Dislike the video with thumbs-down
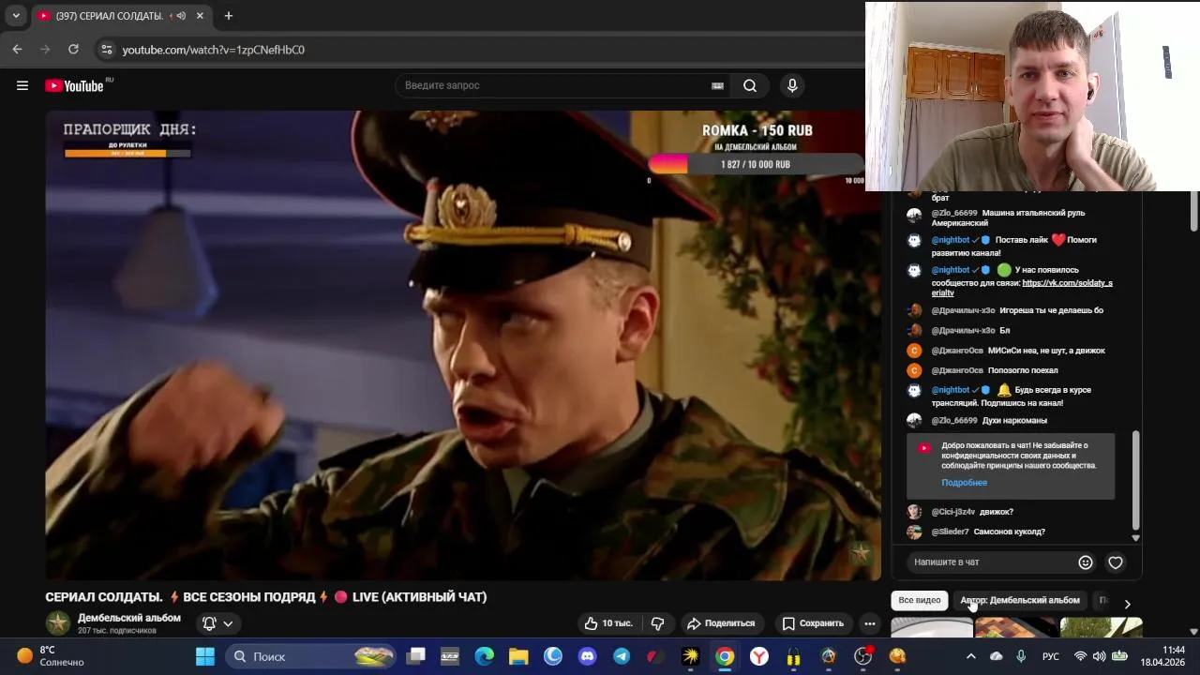1200x675 pixels. 657,623
